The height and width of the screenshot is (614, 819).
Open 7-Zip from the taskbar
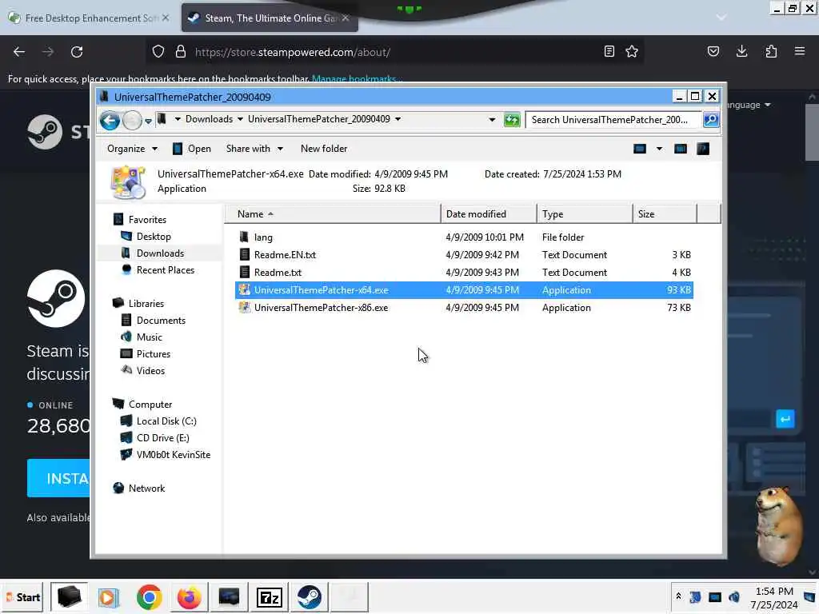pos(270,597)
